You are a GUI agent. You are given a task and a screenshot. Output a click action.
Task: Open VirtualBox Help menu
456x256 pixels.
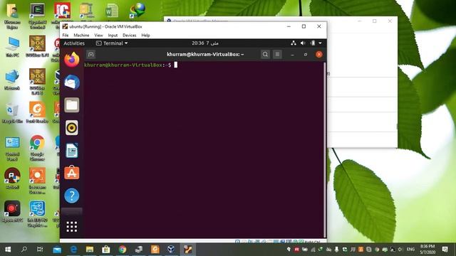pos(145,35)
